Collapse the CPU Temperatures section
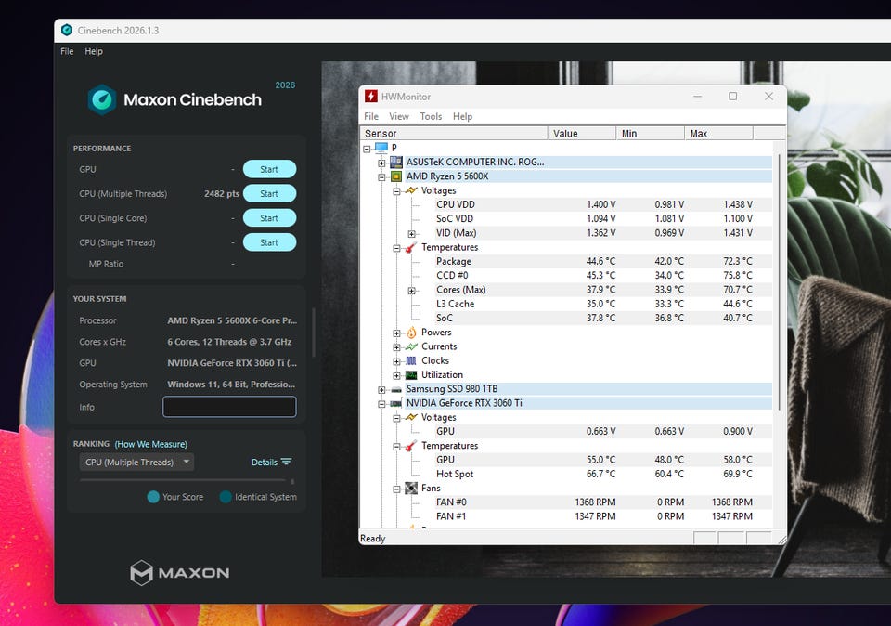 (x=396, y=248)
